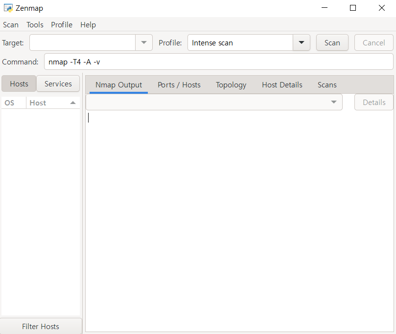This screenshot has height=334, width=396.
Task: Select the Hosts toggle button
Action: pyautogui.click(x=19, y=83)
